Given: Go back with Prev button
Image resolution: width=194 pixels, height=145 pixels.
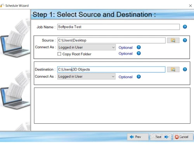Looking at the screenshot, I should coord(138,137).
